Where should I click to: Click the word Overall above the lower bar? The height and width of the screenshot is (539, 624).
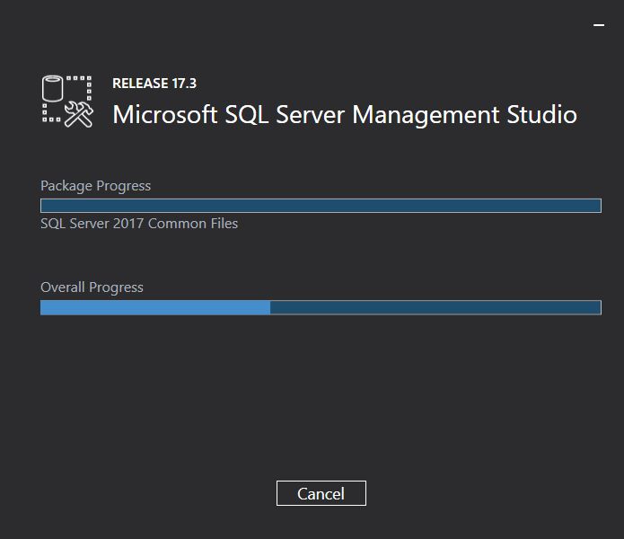pos(64,287)
